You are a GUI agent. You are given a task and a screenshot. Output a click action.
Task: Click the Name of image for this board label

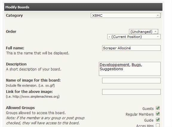pos(33,80)
